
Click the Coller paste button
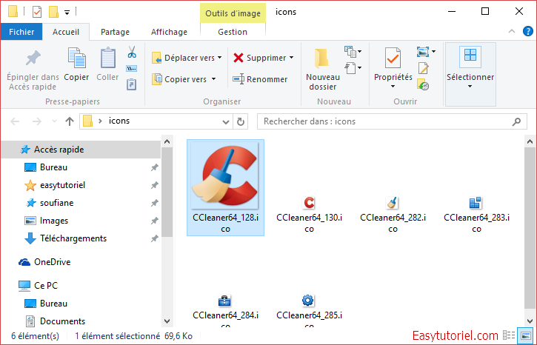(x=107, y=64)
